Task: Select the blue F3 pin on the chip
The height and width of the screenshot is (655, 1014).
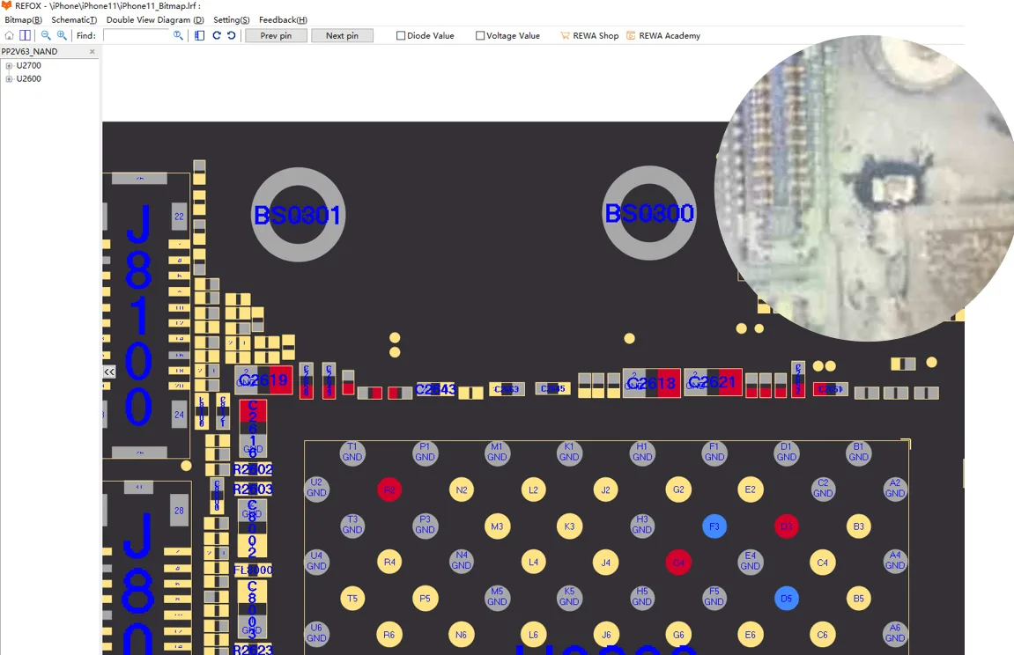Action: tap(714, 526)
